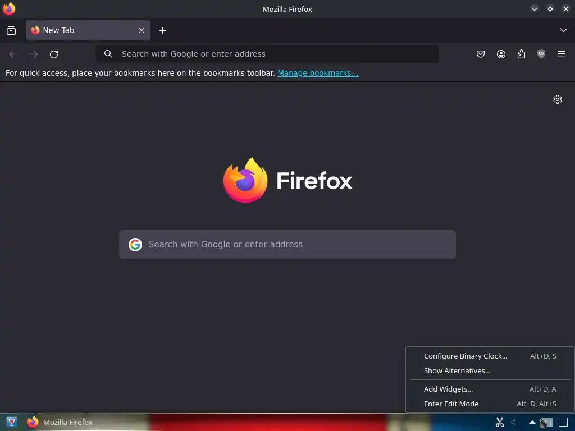The width and height of the screenshot is (575, 431).
Task: Go back one page
Action: [13, 54]
